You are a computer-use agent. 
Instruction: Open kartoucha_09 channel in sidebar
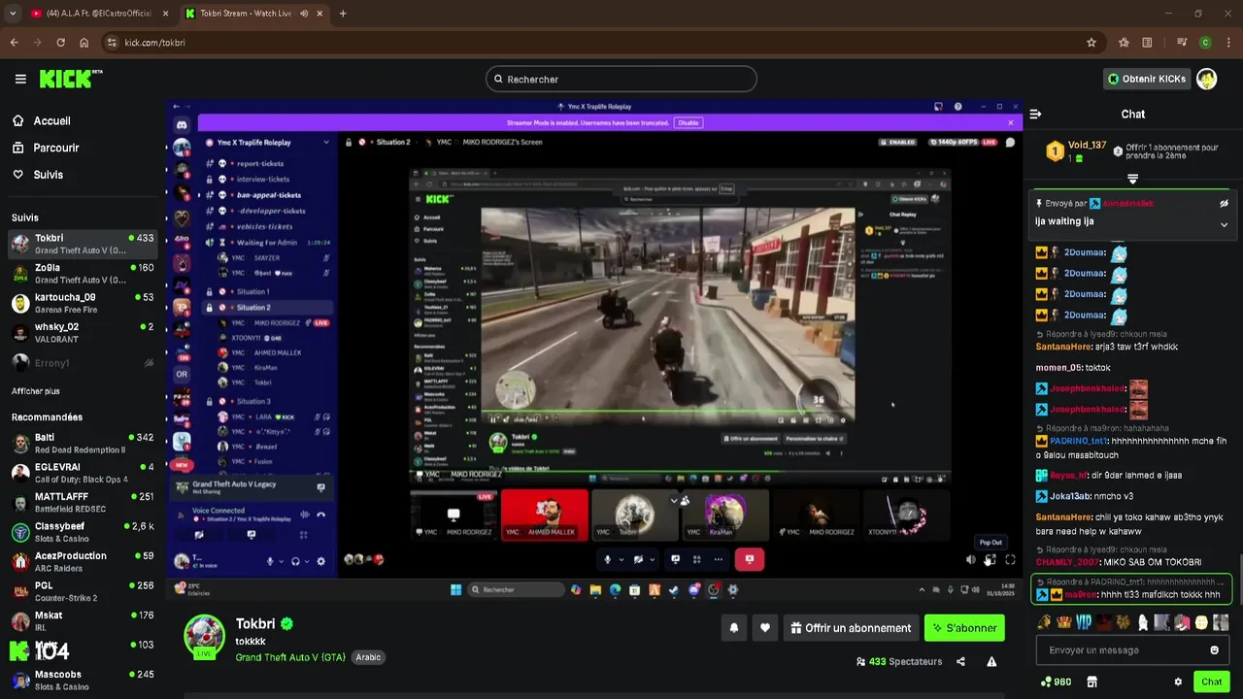tap(83, 303)
